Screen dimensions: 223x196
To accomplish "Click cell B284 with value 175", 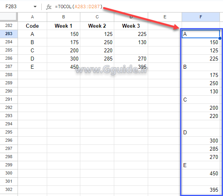I will [x=64, y=42].
